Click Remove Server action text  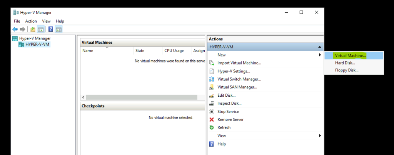pyautogui.click(x=230, y=119)
